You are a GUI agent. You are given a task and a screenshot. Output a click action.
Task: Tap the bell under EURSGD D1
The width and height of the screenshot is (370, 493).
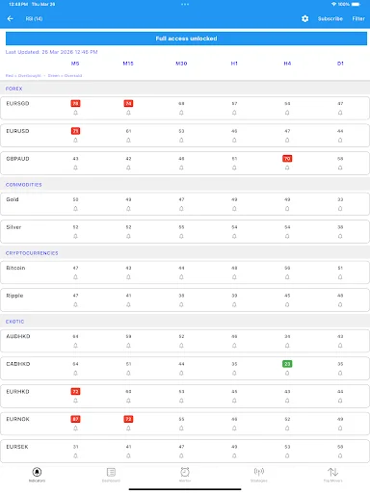pyautogui.click(x=340, y=113)
